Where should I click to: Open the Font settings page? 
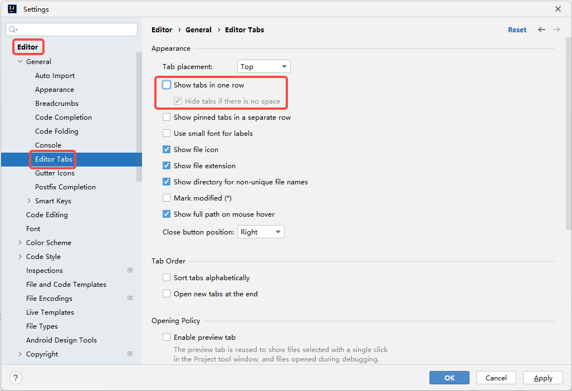point(33,229)
